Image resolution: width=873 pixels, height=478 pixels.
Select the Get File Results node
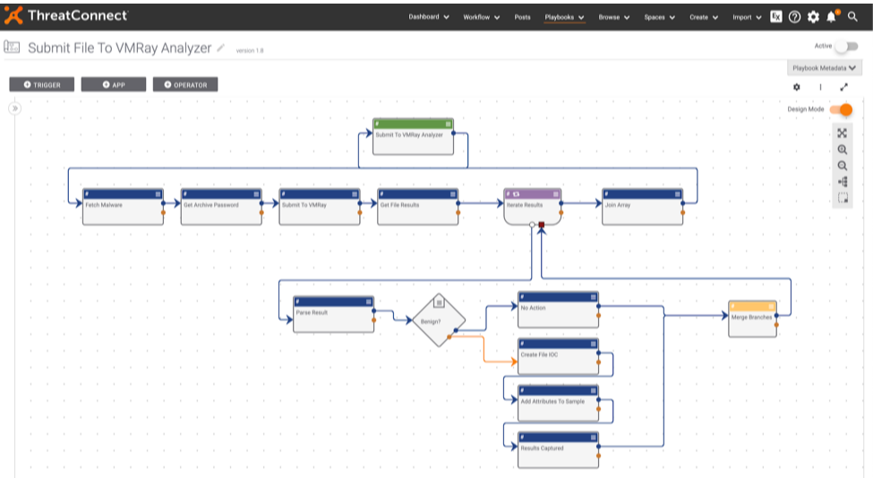pyautogui.click(x=417, y=207)
